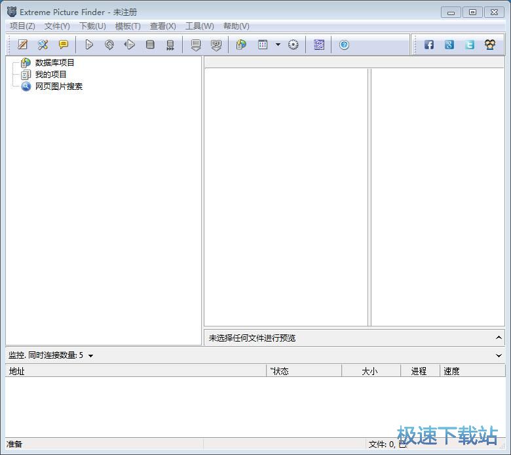The image size is (511, 455).
Task: Click the app bear icon in title bar
Action: tap(12, 12)
